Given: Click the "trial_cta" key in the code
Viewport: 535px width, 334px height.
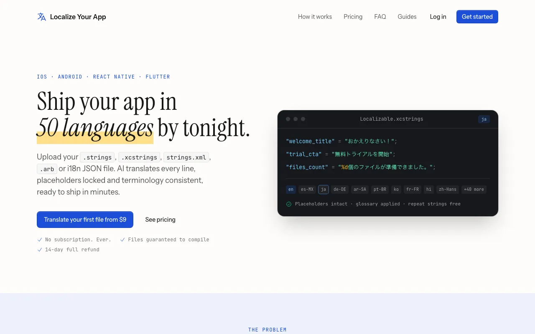Looking at the screenshot, I should coord(304,154).
